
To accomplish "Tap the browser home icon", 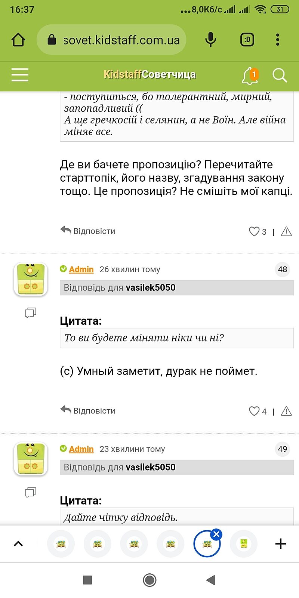I will (x=18, y=40).
